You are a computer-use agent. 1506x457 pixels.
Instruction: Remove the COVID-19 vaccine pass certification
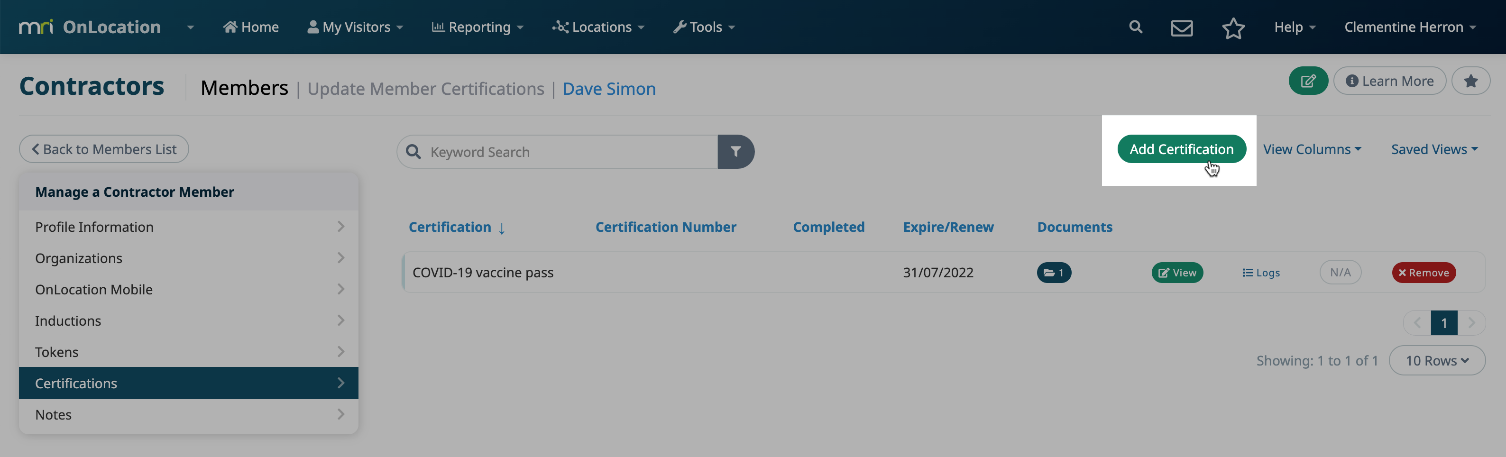click(x=1423, y=272)
